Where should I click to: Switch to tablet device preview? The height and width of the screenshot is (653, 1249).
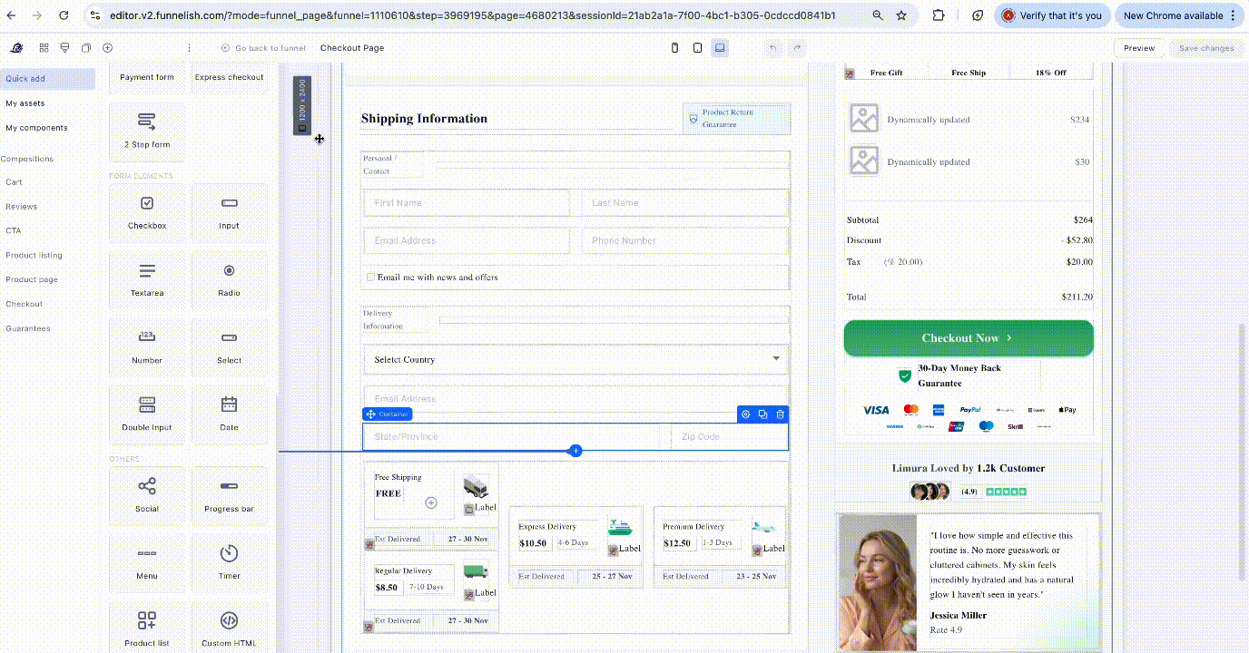pyautogui.click(x=697, y=48)
